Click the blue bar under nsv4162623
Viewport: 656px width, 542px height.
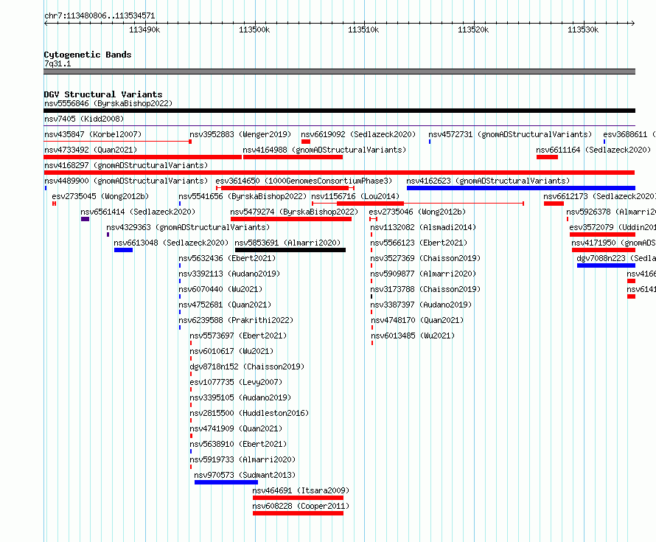[x=521, y=188]
